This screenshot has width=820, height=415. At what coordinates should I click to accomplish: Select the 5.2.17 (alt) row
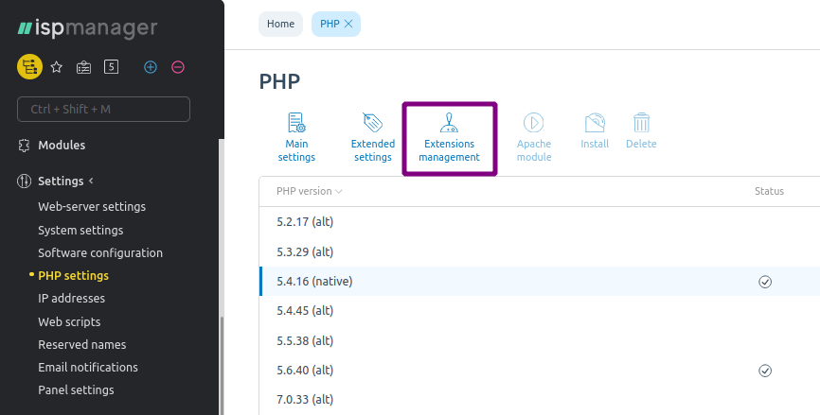click(x=539, y=222)
